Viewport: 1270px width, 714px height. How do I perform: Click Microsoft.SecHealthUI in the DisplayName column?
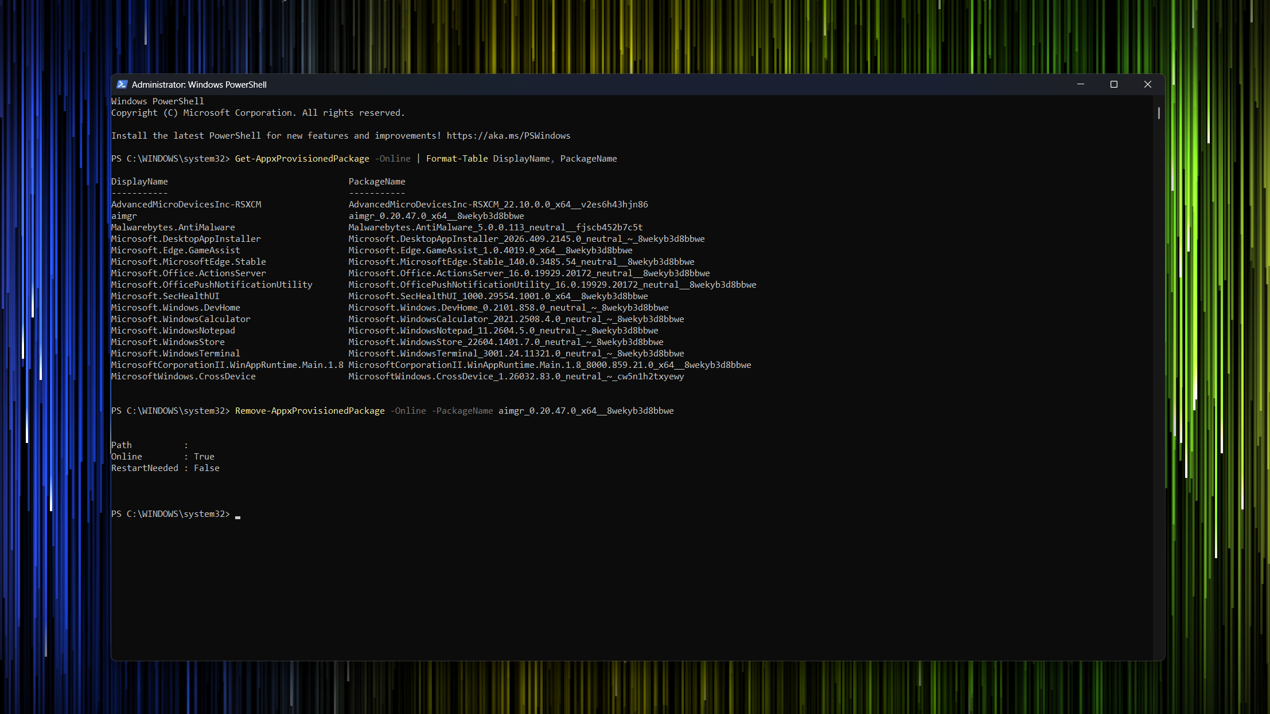click(x=165, y=296)
